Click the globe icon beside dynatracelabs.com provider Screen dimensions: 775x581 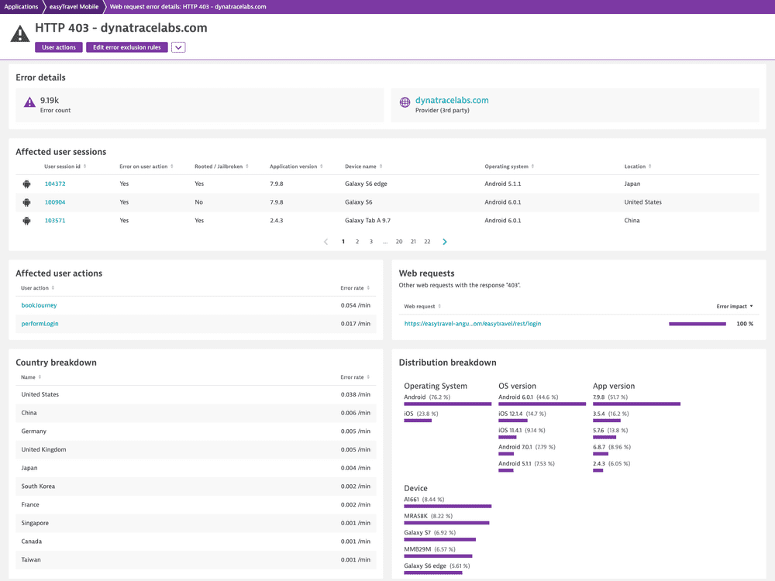click(x=404, y=101)
